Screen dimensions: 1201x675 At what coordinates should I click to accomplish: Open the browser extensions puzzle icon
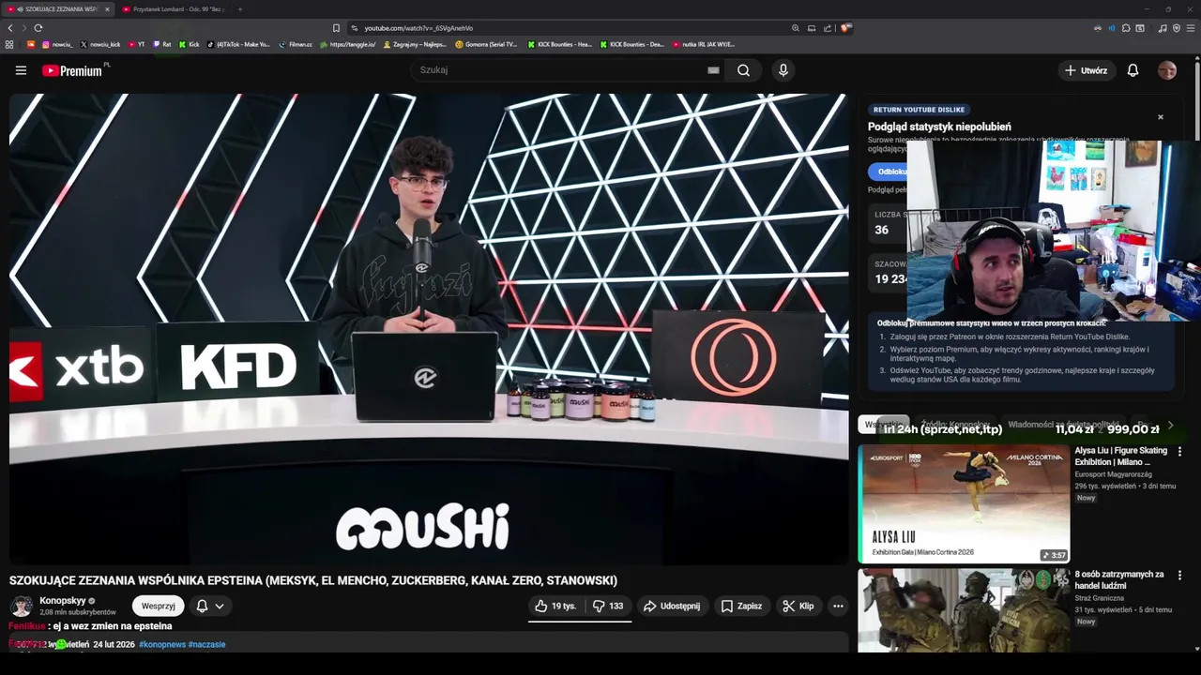1126,28
